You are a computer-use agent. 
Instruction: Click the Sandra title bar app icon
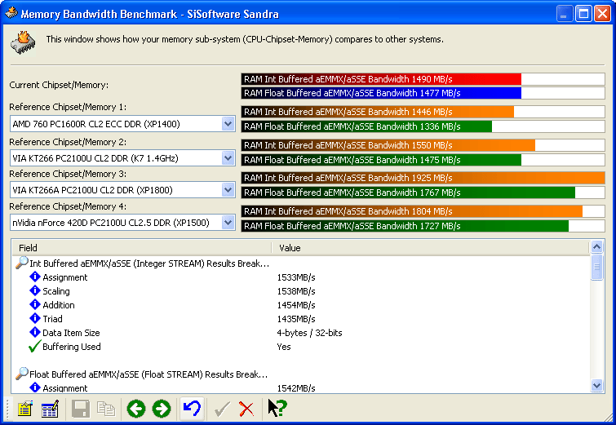click(11, 13)
